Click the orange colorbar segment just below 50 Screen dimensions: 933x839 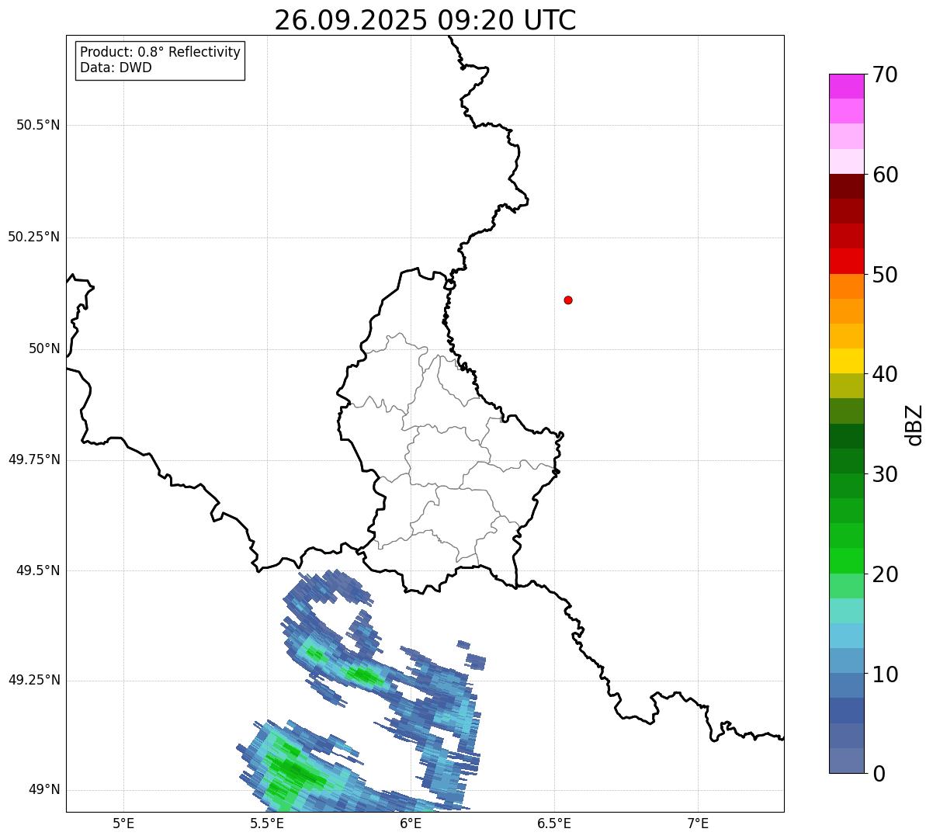point(846,286)
